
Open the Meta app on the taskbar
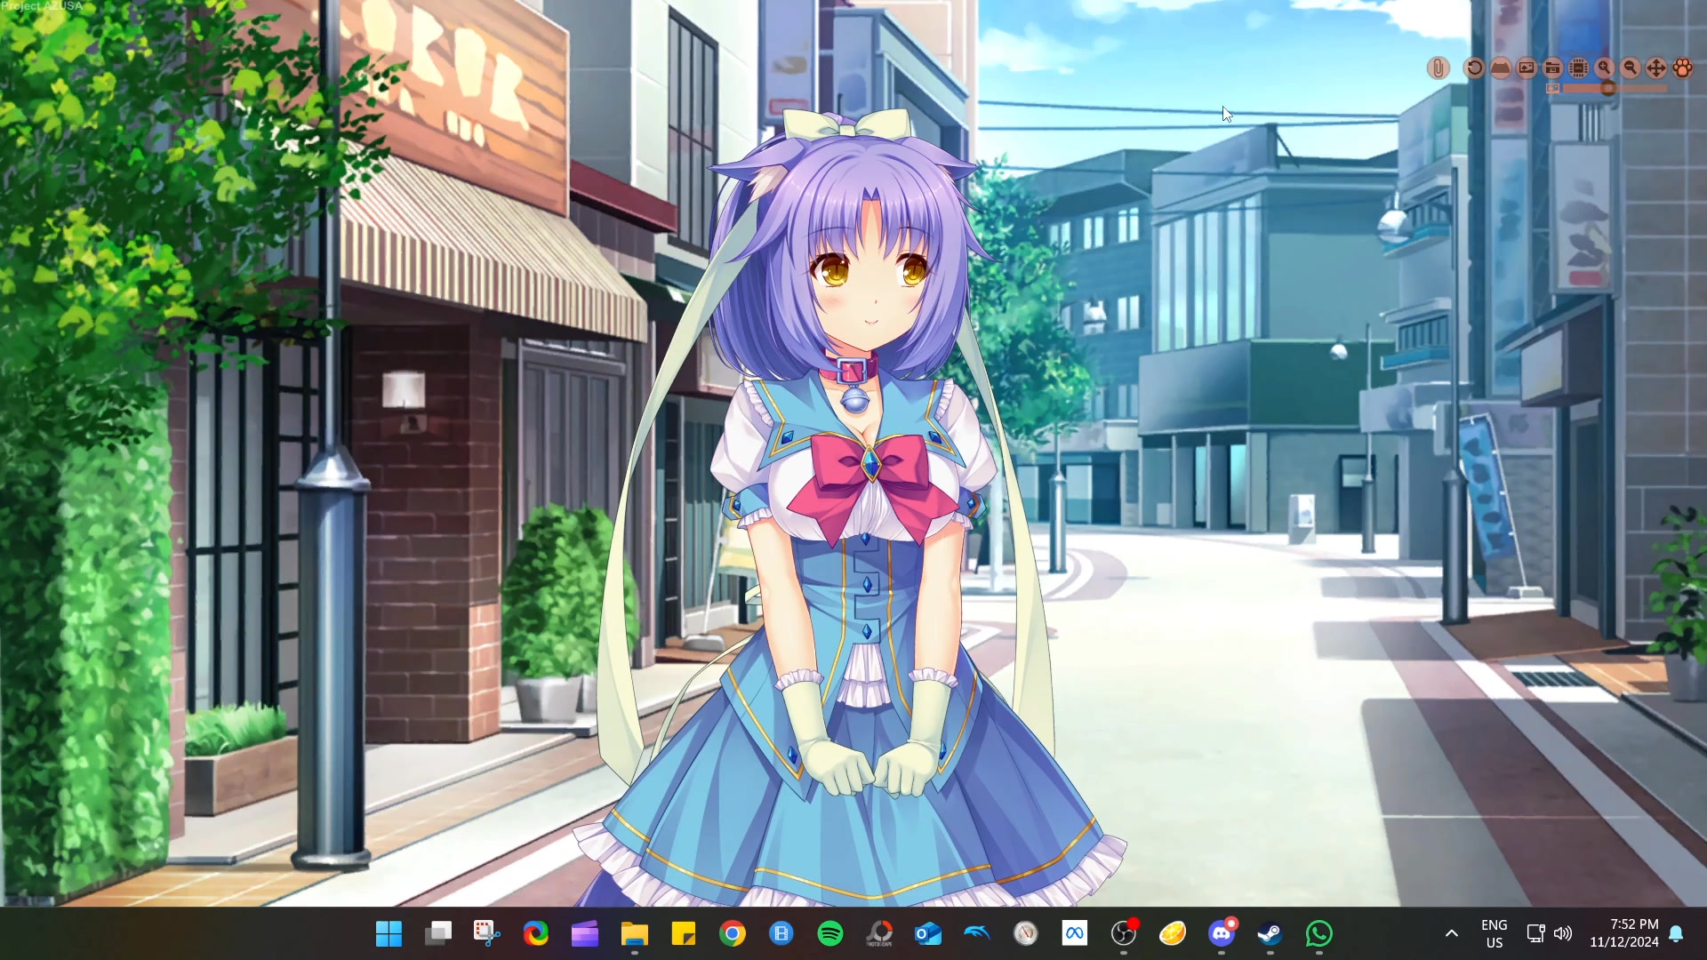(x=1075, y=933)
